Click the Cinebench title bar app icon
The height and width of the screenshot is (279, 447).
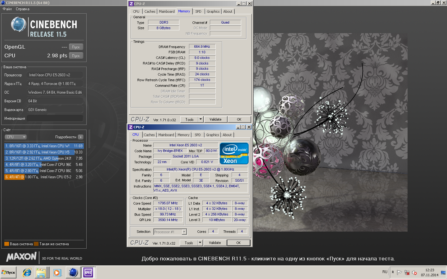(3, 3)
